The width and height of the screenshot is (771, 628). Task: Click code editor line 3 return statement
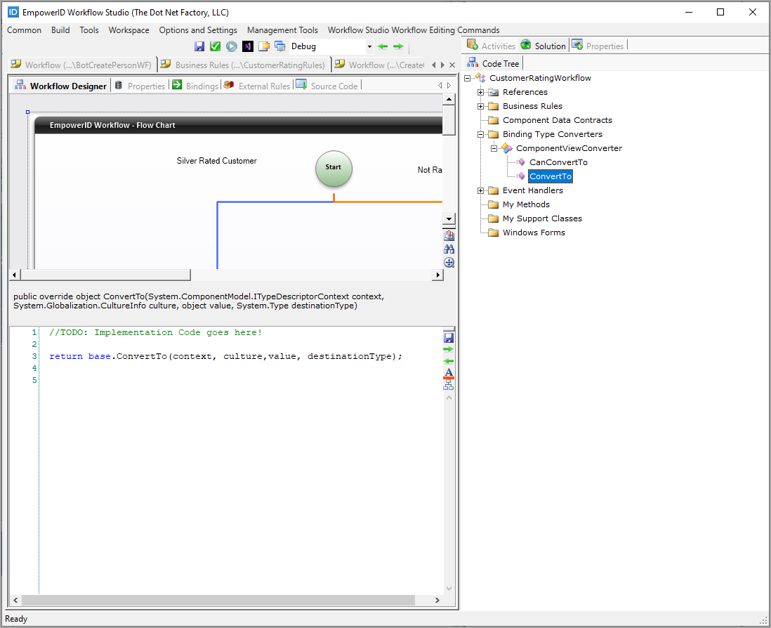pyautogui.click(x=225, y=357)
